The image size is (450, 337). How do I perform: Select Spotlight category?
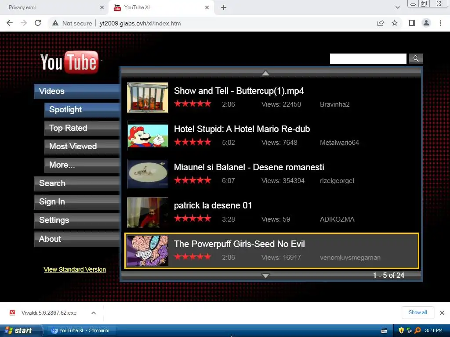(82, 110)
